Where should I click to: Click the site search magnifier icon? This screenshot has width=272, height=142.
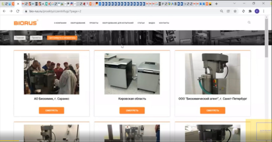coord(249,23)
